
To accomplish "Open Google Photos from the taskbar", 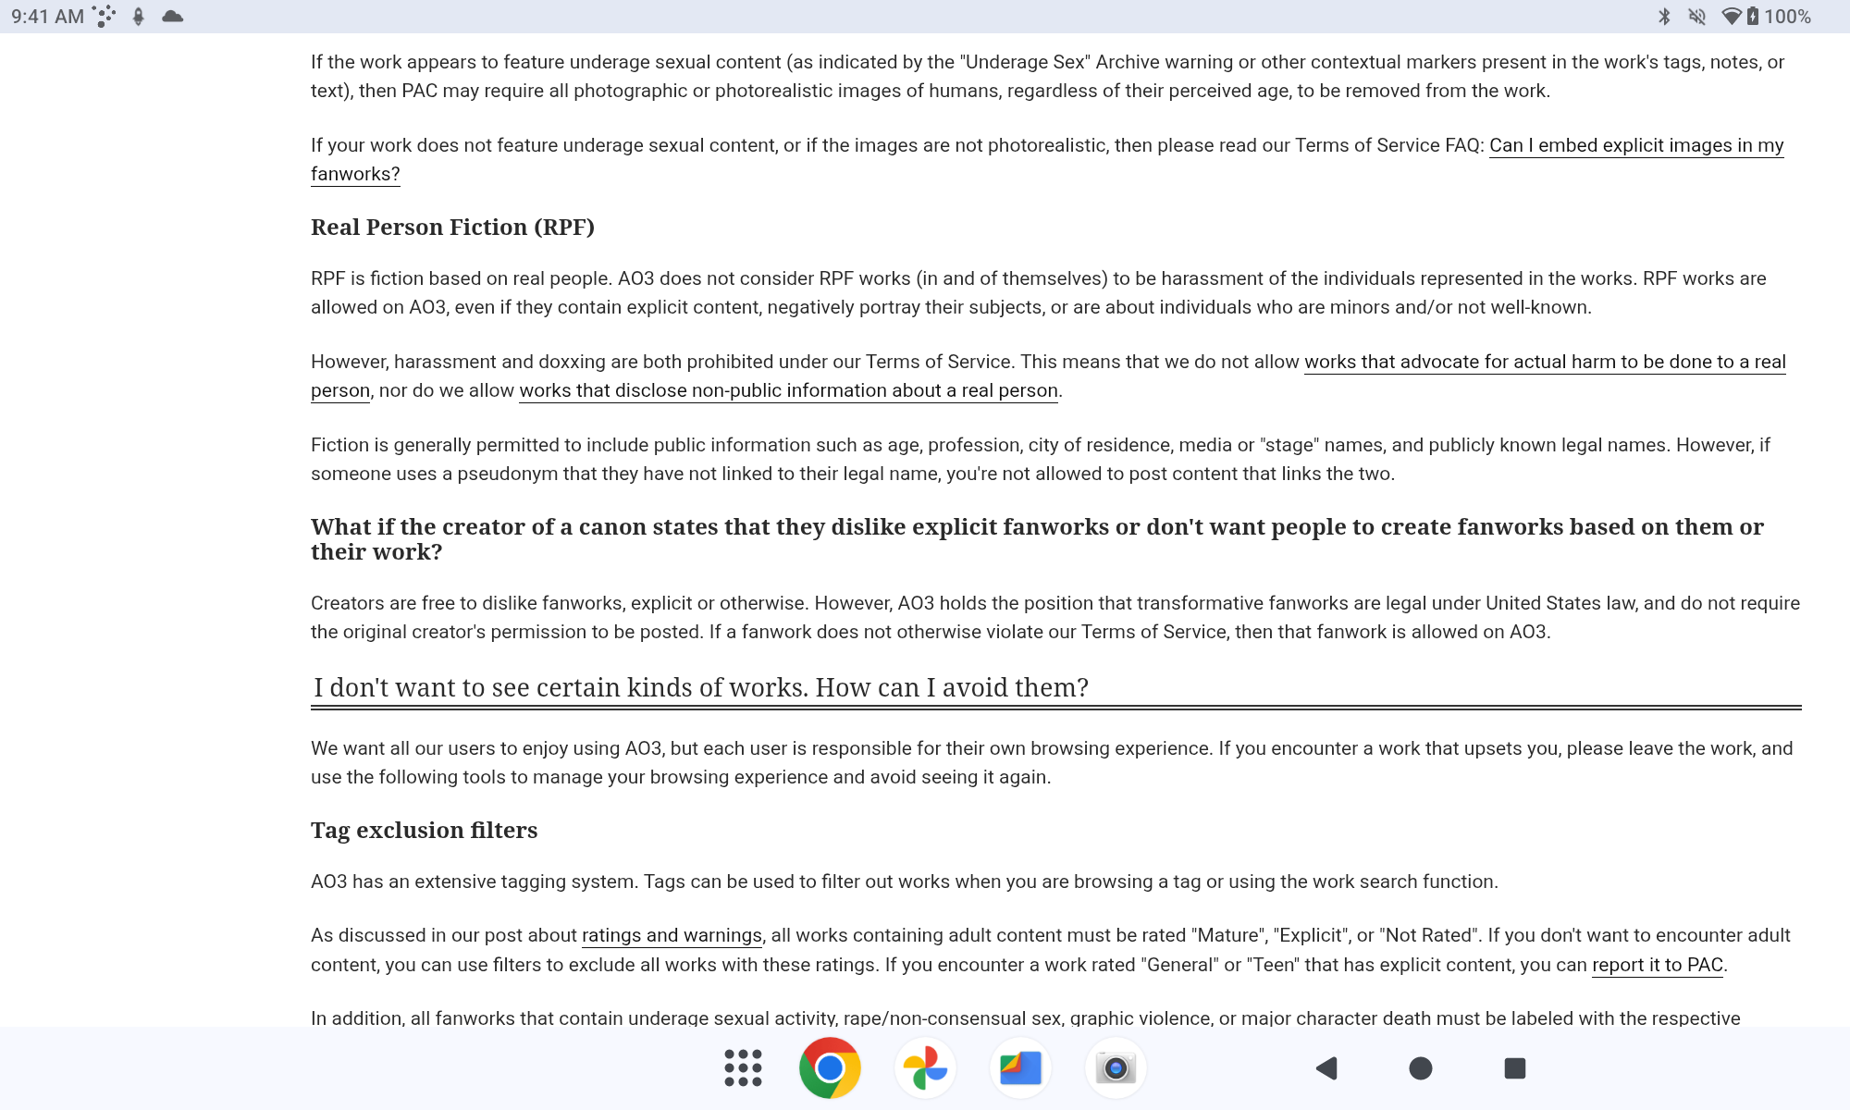I will (925, 1068).
